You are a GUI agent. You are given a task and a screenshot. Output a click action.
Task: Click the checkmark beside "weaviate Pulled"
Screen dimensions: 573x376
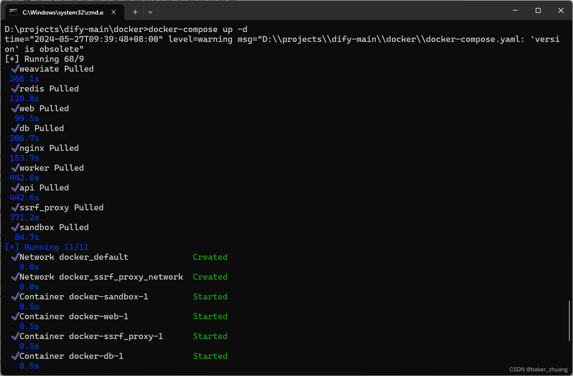point(15,69)
